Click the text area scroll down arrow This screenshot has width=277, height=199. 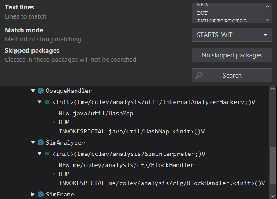click(x=268, y=19)
